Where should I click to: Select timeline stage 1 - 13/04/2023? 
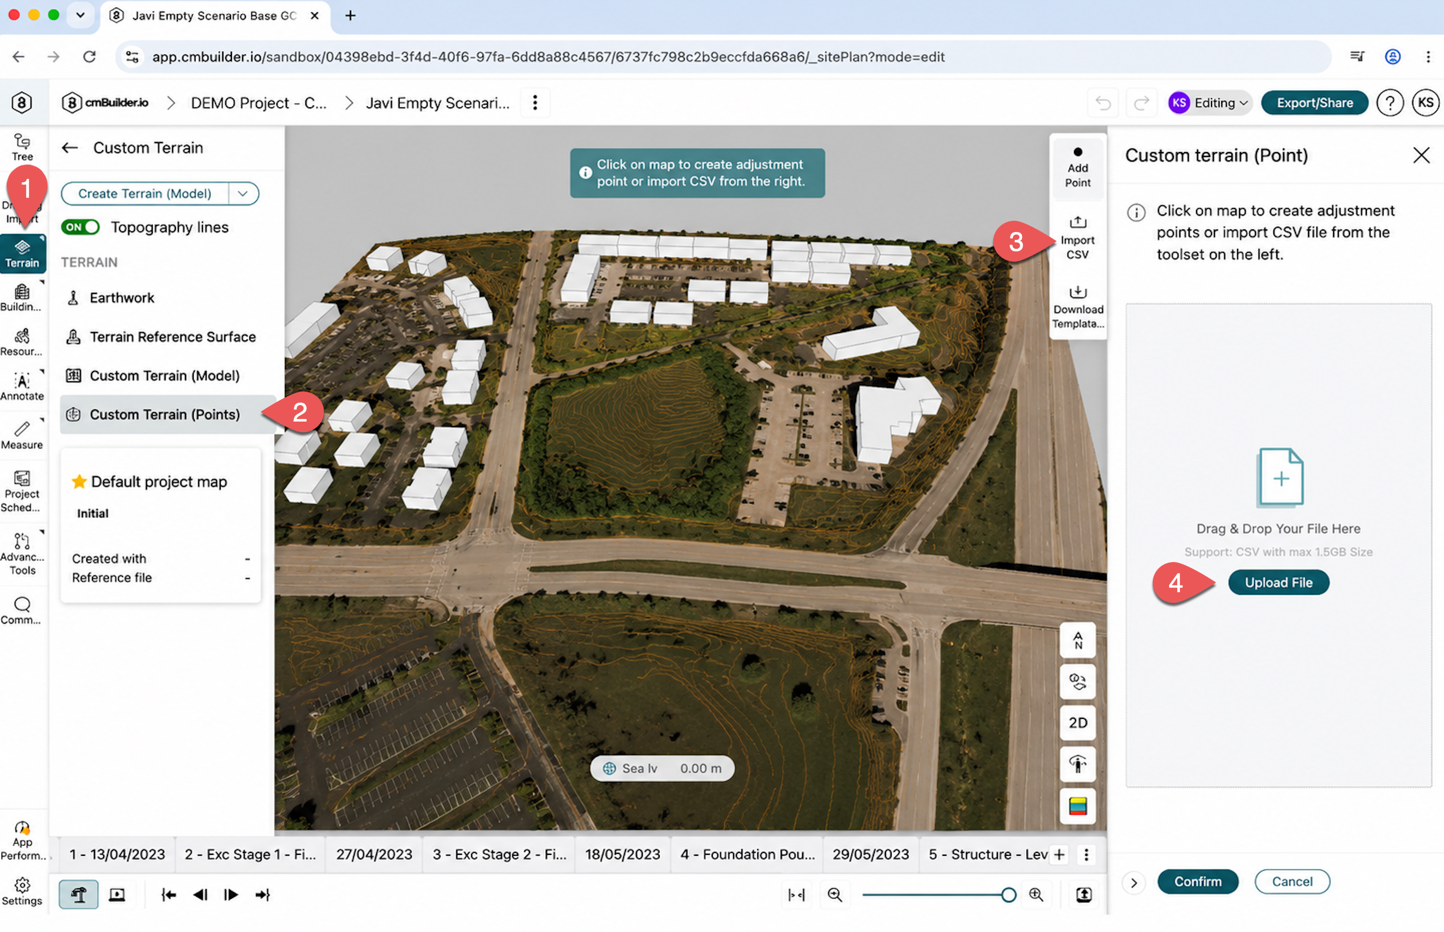117,854
